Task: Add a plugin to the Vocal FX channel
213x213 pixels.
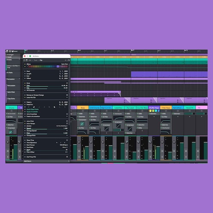Action: click(x=190, y=117)
